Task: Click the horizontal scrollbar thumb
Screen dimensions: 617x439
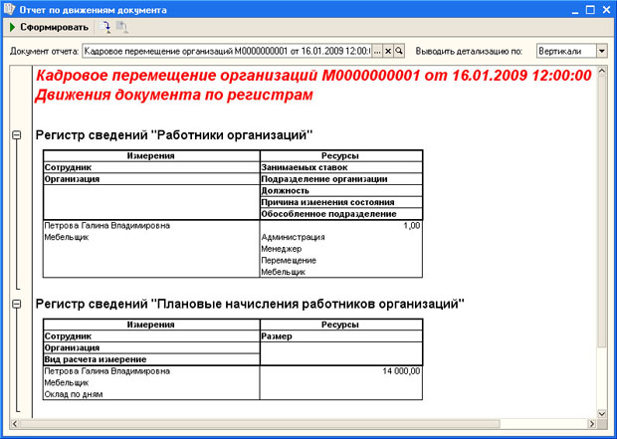Action: [x=260, y=424]
